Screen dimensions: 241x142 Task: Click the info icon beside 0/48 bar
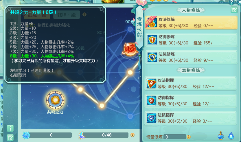coord(133,135)
